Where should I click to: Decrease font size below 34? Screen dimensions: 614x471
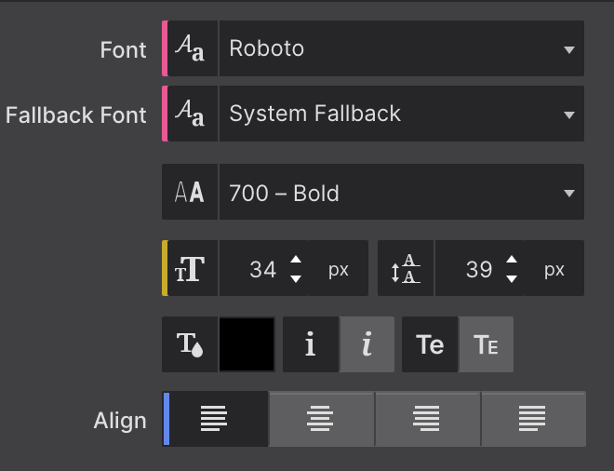pyautogui.click(x=296, y=278)
